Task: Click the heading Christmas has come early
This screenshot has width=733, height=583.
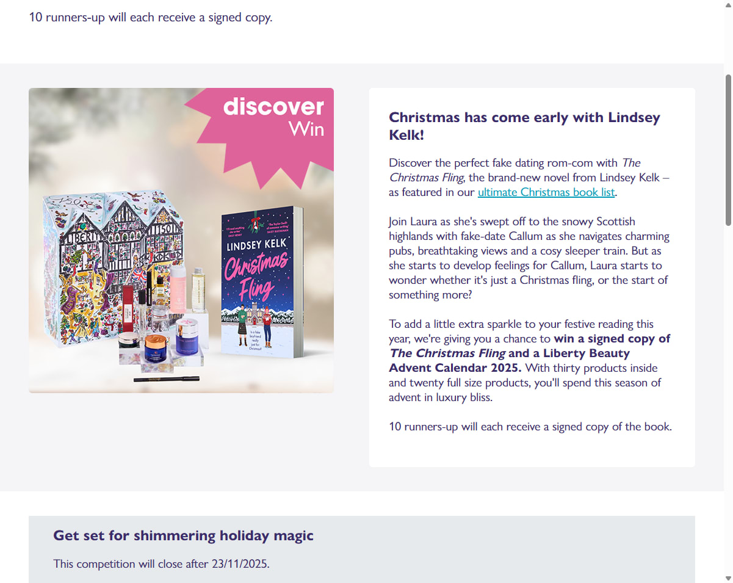Action: coord(524,126)
